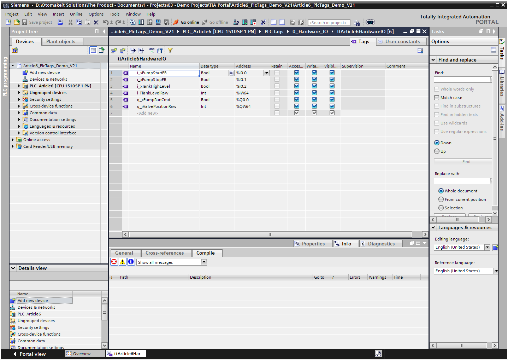Click the yellow Filter funnel icon
This screenshot has width=508, height=360.
tap(170, 51)
